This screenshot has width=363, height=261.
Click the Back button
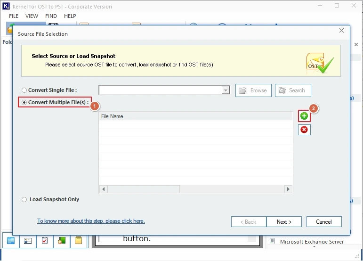pos(249,221)
